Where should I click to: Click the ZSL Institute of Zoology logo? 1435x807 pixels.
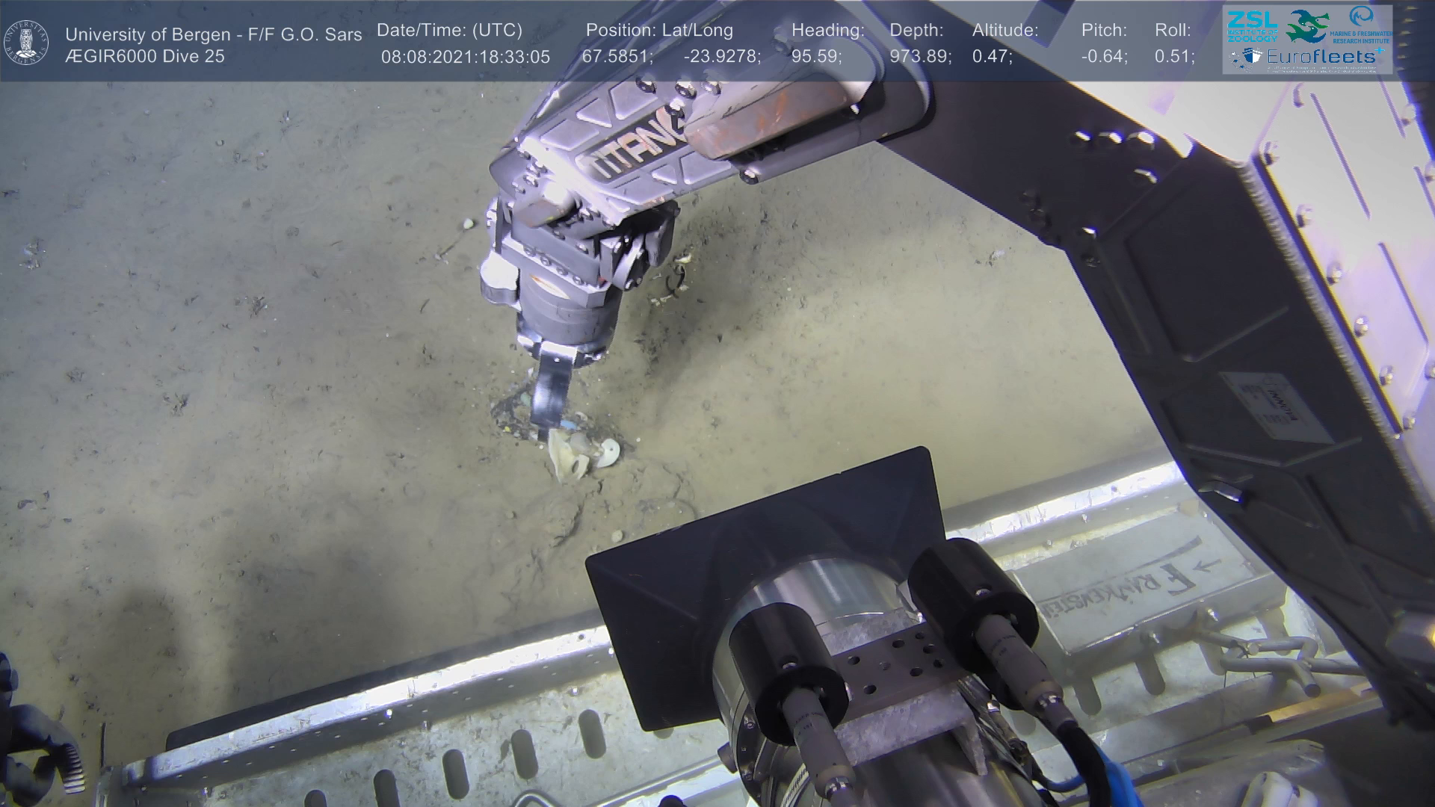pos(1252,27)
